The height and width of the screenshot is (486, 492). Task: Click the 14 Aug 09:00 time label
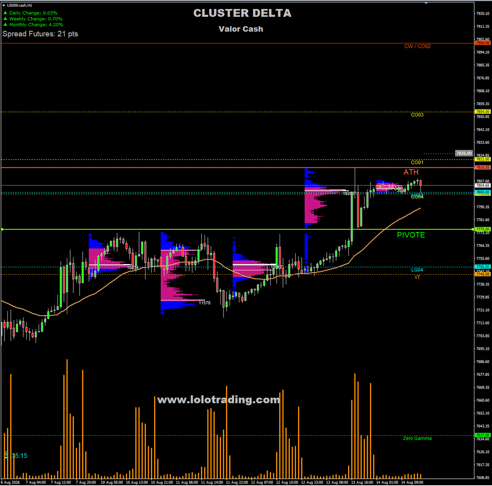(411, 482)
